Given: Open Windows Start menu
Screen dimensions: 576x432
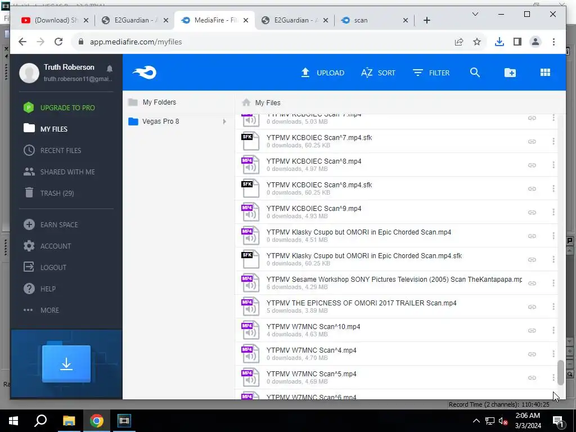Looking at the screenshot, I should pos(13,421).
